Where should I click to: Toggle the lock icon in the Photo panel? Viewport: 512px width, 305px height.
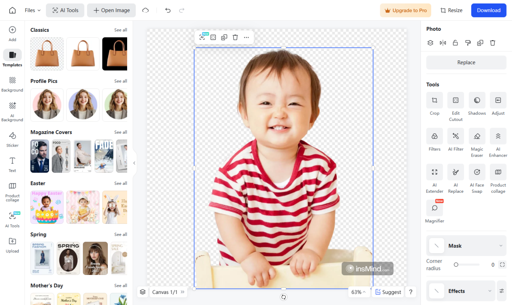pyautogui.click(x=455, y=43)
